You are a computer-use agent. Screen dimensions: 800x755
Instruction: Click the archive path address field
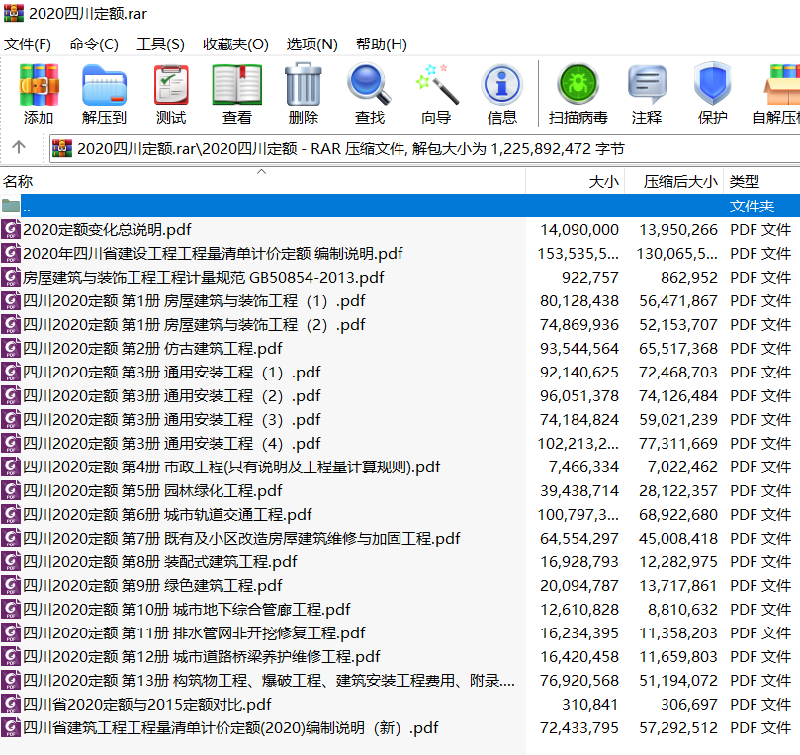pyautogui.click(x=424, y=148)
